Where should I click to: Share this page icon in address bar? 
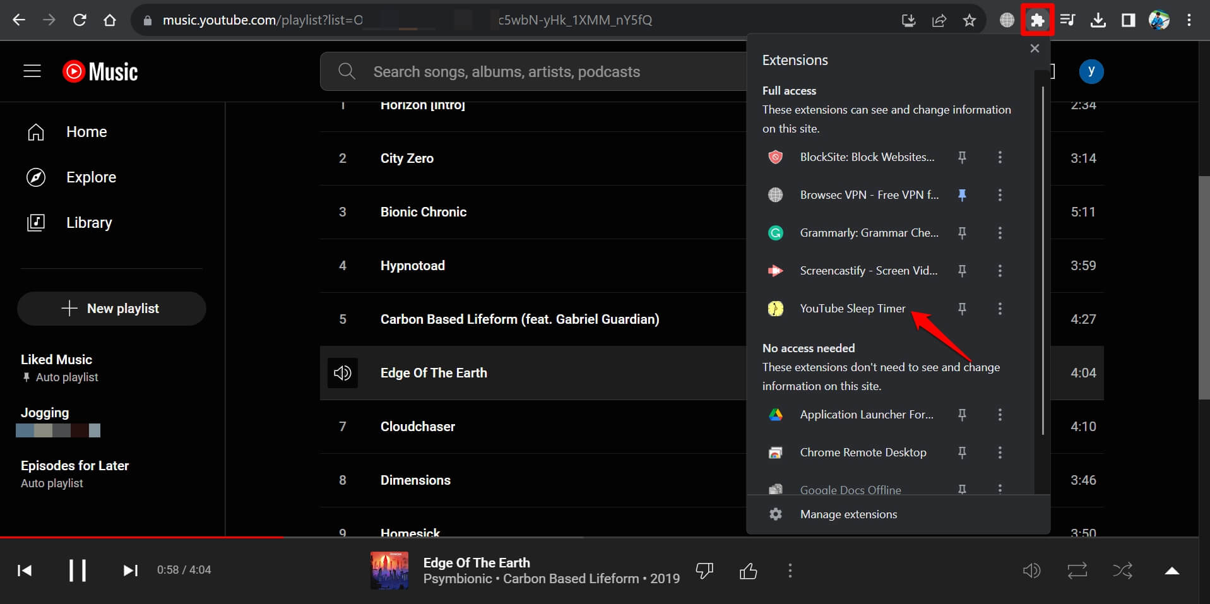(939, 20)
